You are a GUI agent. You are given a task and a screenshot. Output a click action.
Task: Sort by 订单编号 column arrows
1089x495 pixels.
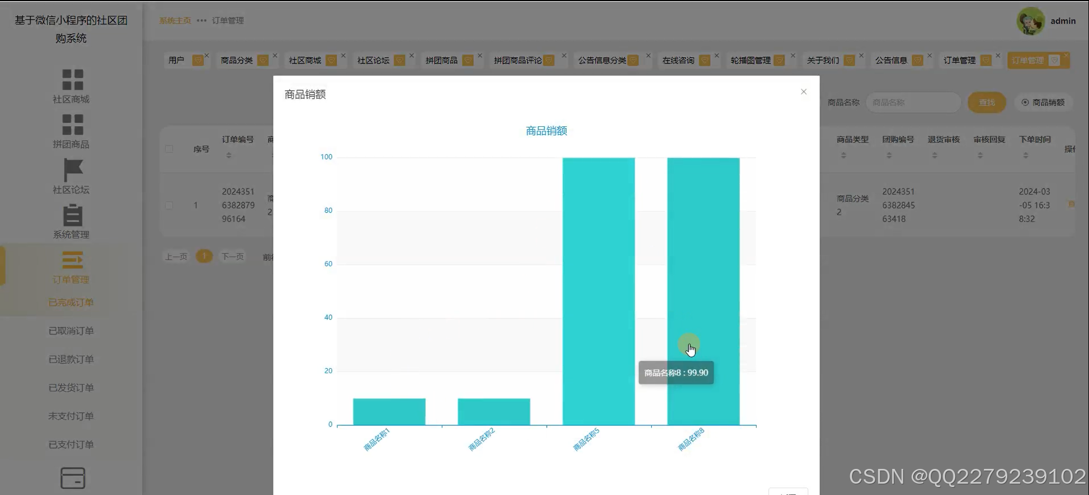(x=229, y=155)
